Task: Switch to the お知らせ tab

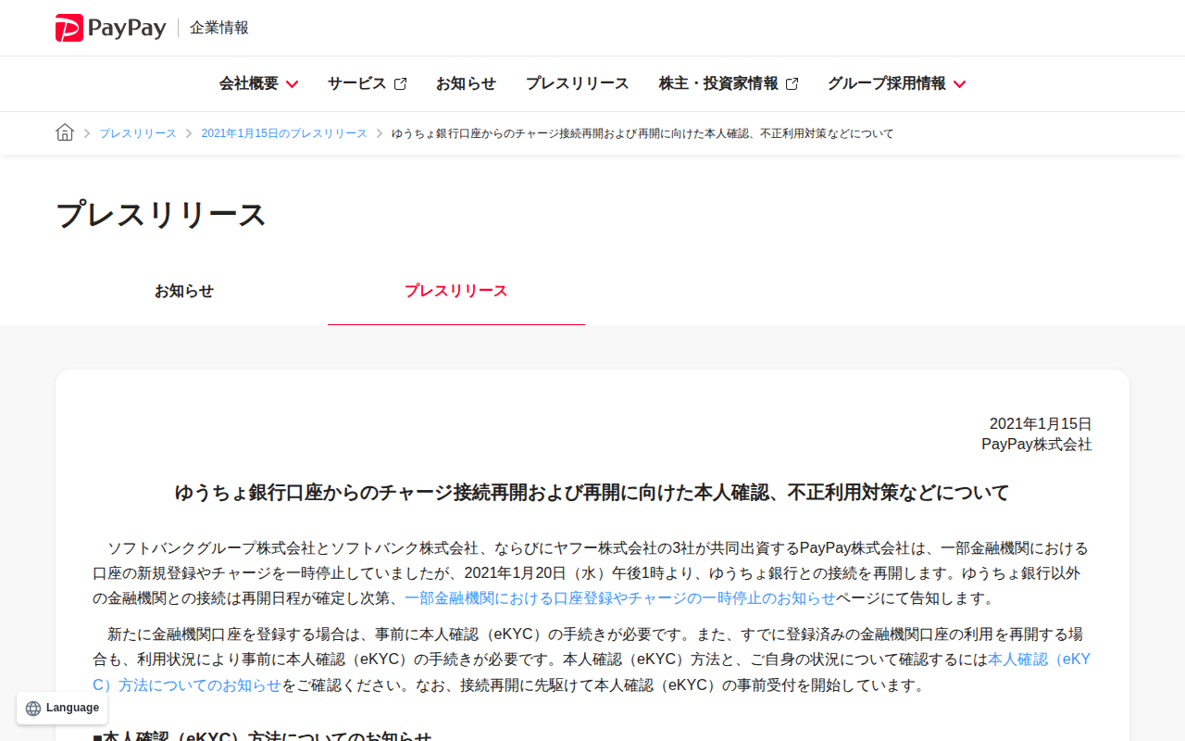Action: click(184, 291)
